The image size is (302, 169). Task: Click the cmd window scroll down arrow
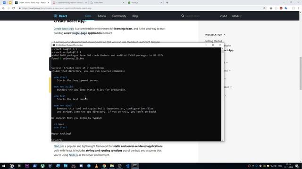coord(223,140)
